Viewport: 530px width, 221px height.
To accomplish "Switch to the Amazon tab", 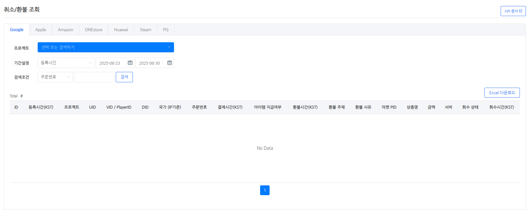I will 65,30.
